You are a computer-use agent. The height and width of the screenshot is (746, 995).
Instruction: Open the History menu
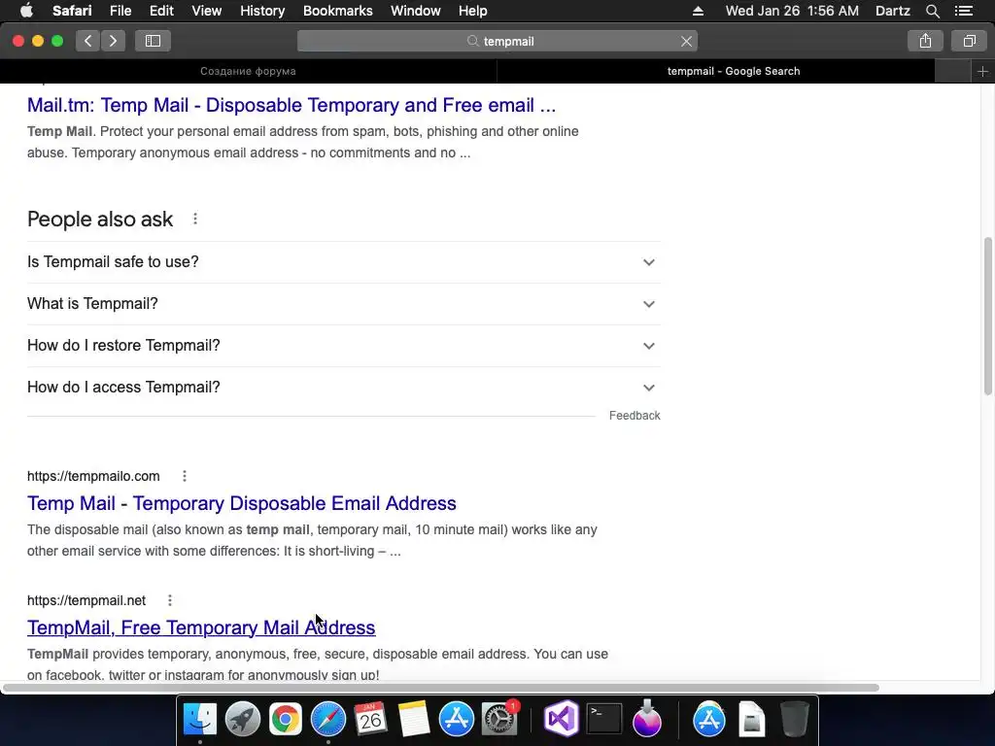(x=262, y=11)
